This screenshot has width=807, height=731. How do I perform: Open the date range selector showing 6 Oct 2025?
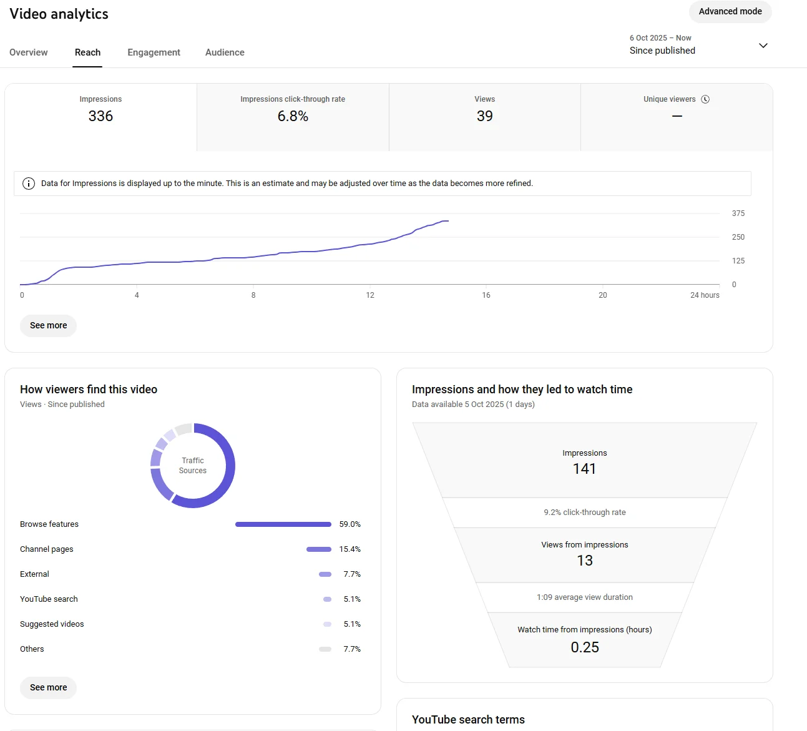point(662,45)
